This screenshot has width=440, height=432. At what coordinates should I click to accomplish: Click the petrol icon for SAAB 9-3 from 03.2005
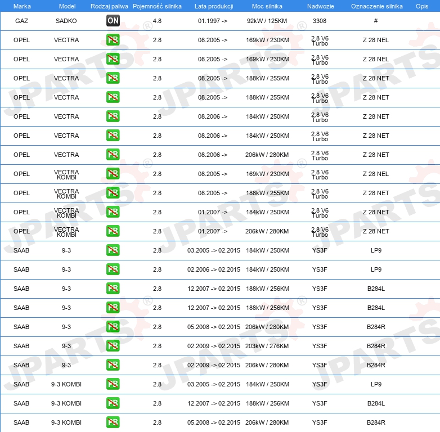113,250
